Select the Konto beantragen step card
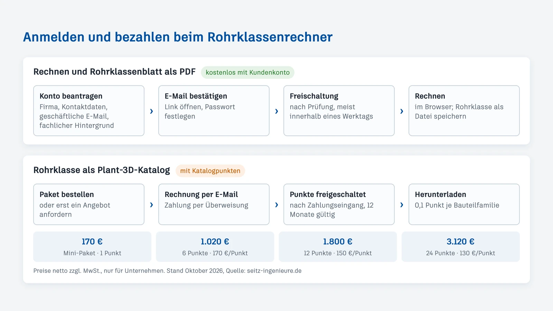 (89, 111)
